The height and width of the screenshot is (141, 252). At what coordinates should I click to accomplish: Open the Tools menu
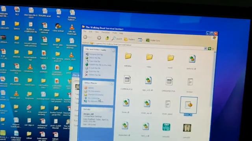tap(115, 33)
